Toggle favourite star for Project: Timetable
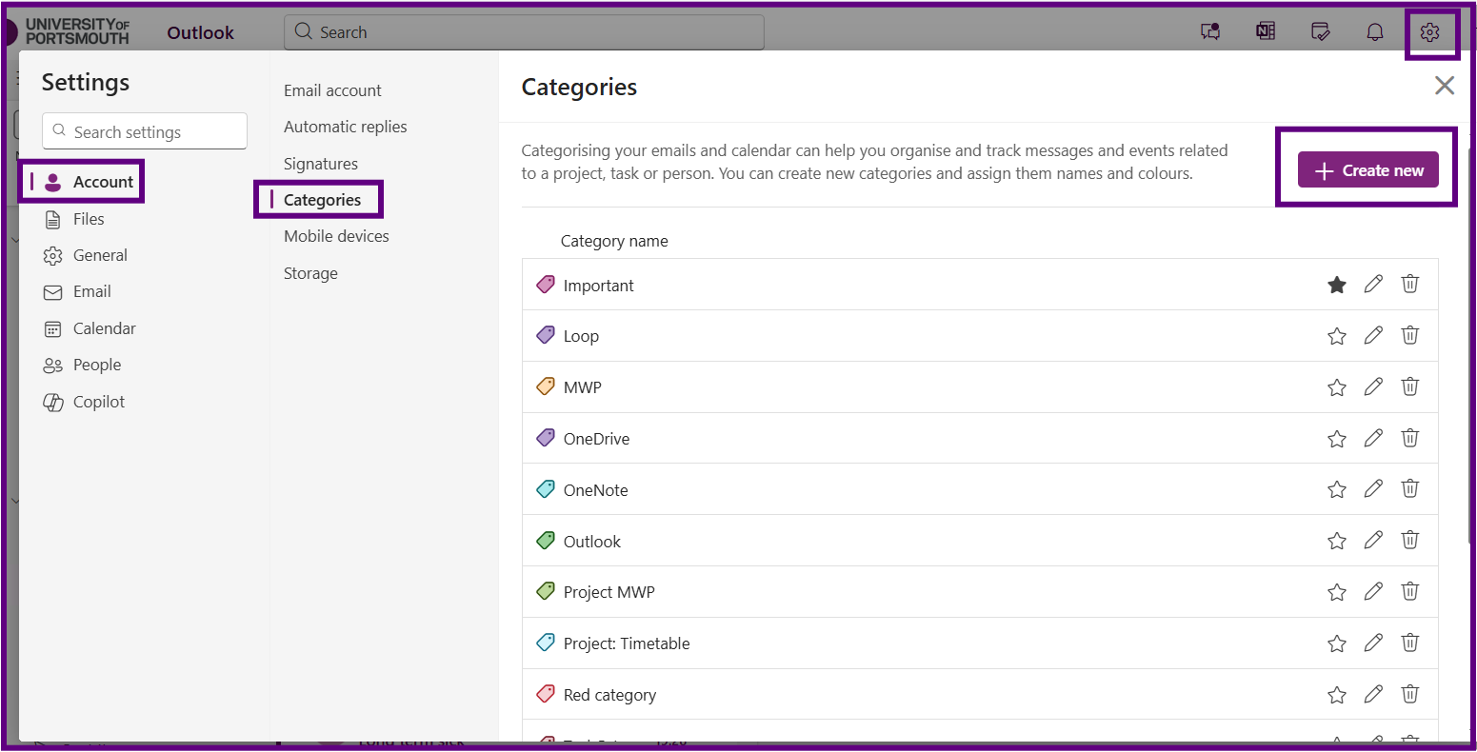The width and height of the screenshot is (1477, 752). point(1337,643)
